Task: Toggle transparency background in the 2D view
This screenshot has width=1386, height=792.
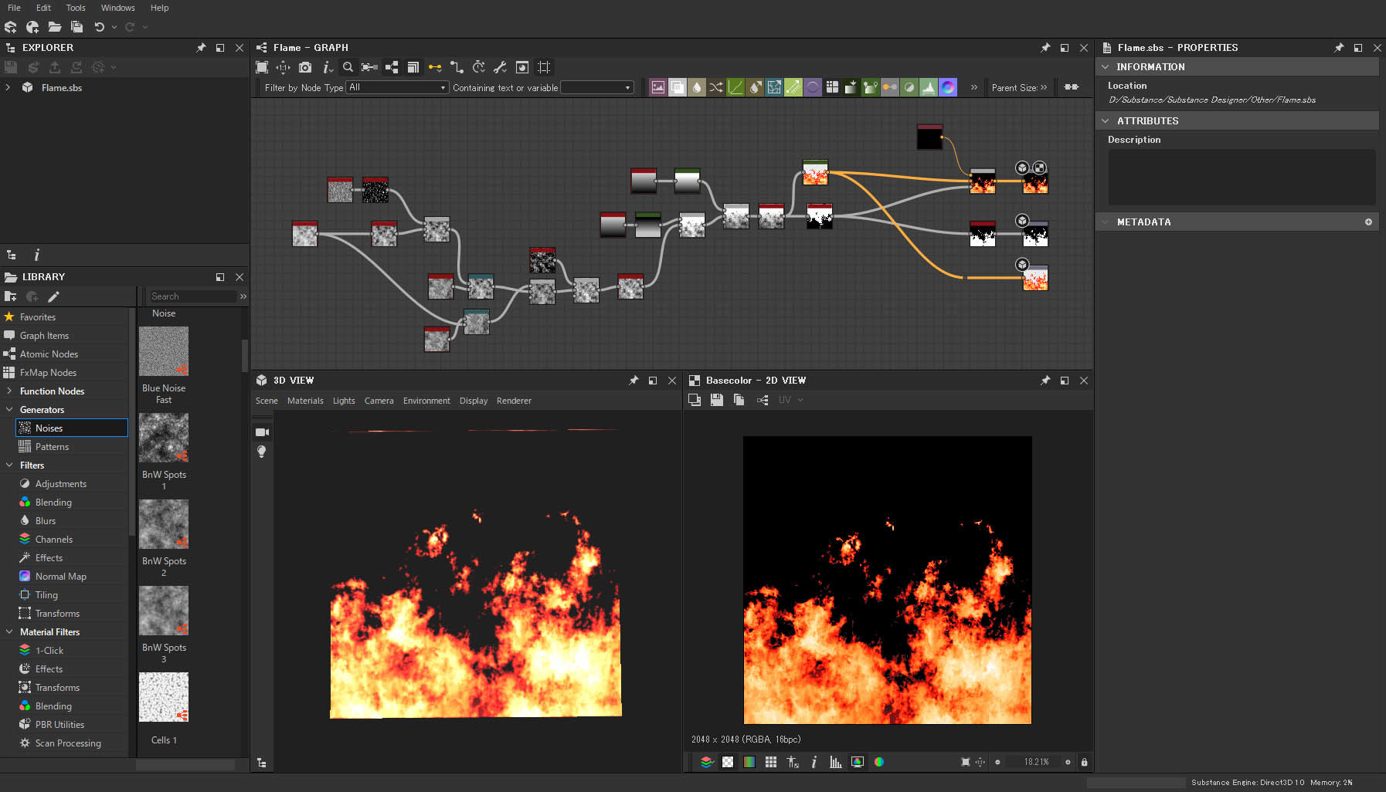Action: 729,762
